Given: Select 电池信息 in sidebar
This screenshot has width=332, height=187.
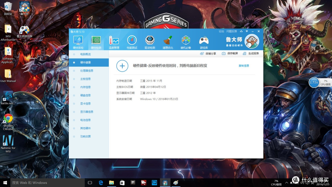Looking at the screenshot, I should click(x=89, y=120).
